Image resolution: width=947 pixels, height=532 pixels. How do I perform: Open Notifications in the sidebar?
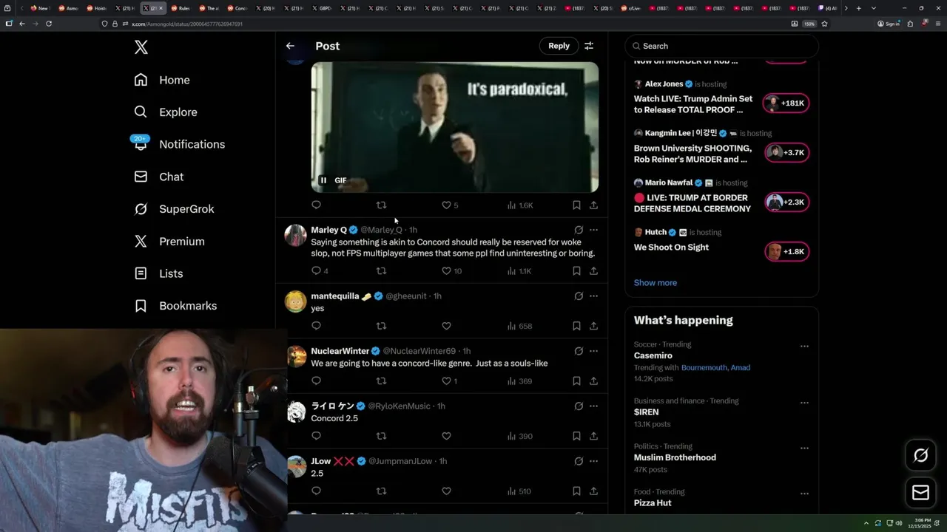point(179,144)
